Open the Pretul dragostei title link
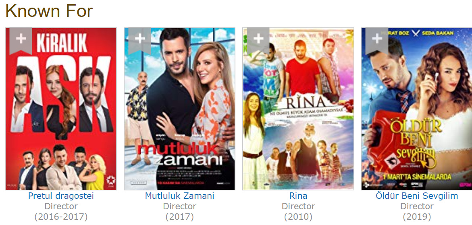The width and height of the screenshot is (472, 225). [61, 196]
